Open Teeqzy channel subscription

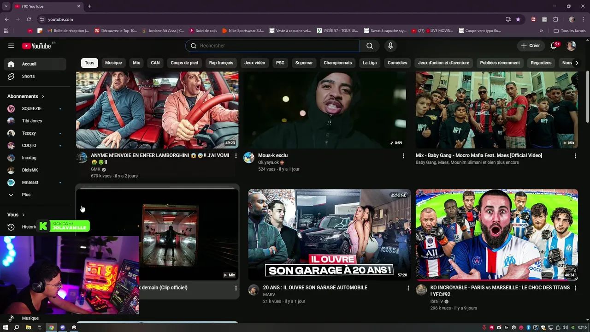pos(35,133)
